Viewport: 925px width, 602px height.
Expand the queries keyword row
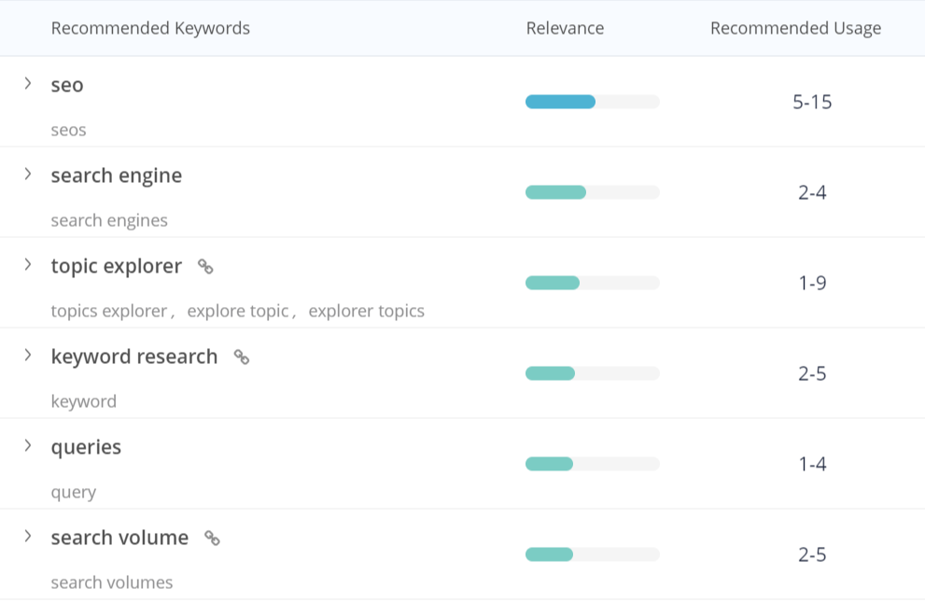[x=28, y=446]
